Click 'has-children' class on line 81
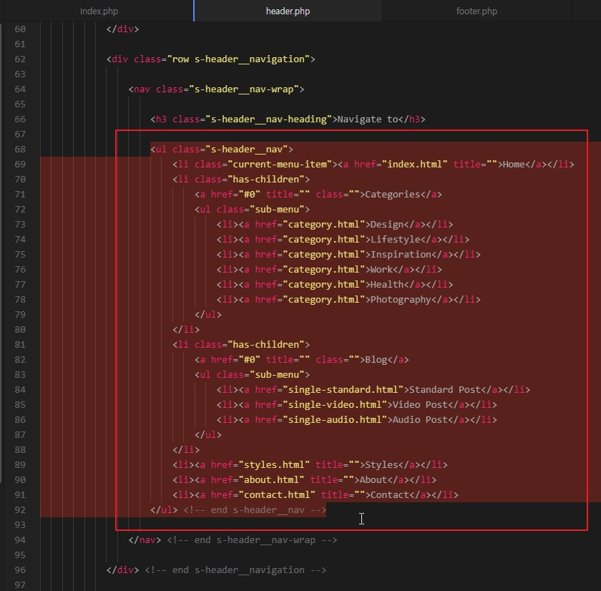This screenshot has width=601, height=591. click(x=265, y=345)
